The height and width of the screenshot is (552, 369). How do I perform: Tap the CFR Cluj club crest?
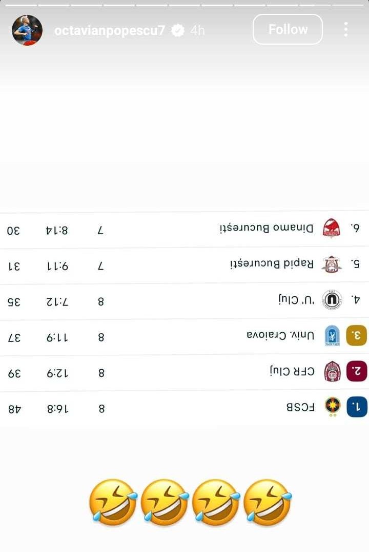pos(332,371)
